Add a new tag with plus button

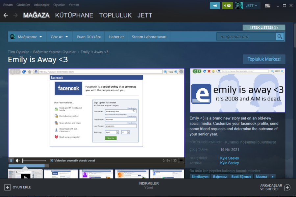point(272,177)
